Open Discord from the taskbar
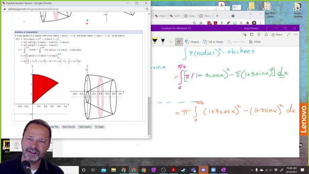The width and height of the screenshot is (309, 174). pyautogui.click(x=203, y=170)
